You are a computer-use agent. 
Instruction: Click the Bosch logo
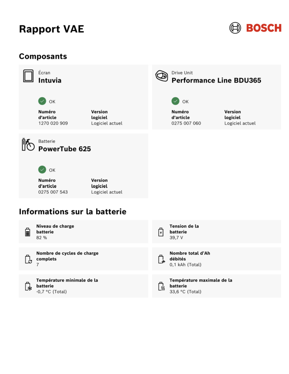(x=255, y=28)
